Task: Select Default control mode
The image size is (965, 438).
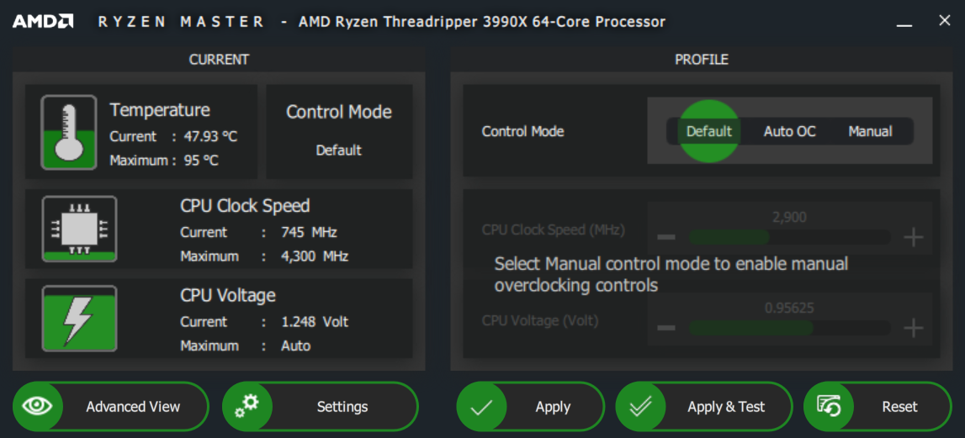Action: [709, 131]
